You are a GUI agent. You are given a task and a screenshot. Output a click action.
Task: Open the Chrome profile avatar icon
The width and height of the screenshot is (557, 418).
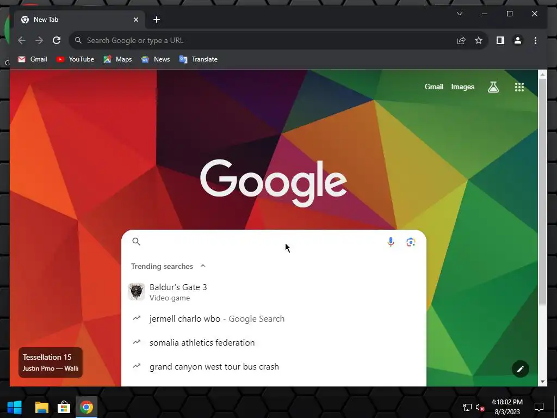(x=518, y=40)
